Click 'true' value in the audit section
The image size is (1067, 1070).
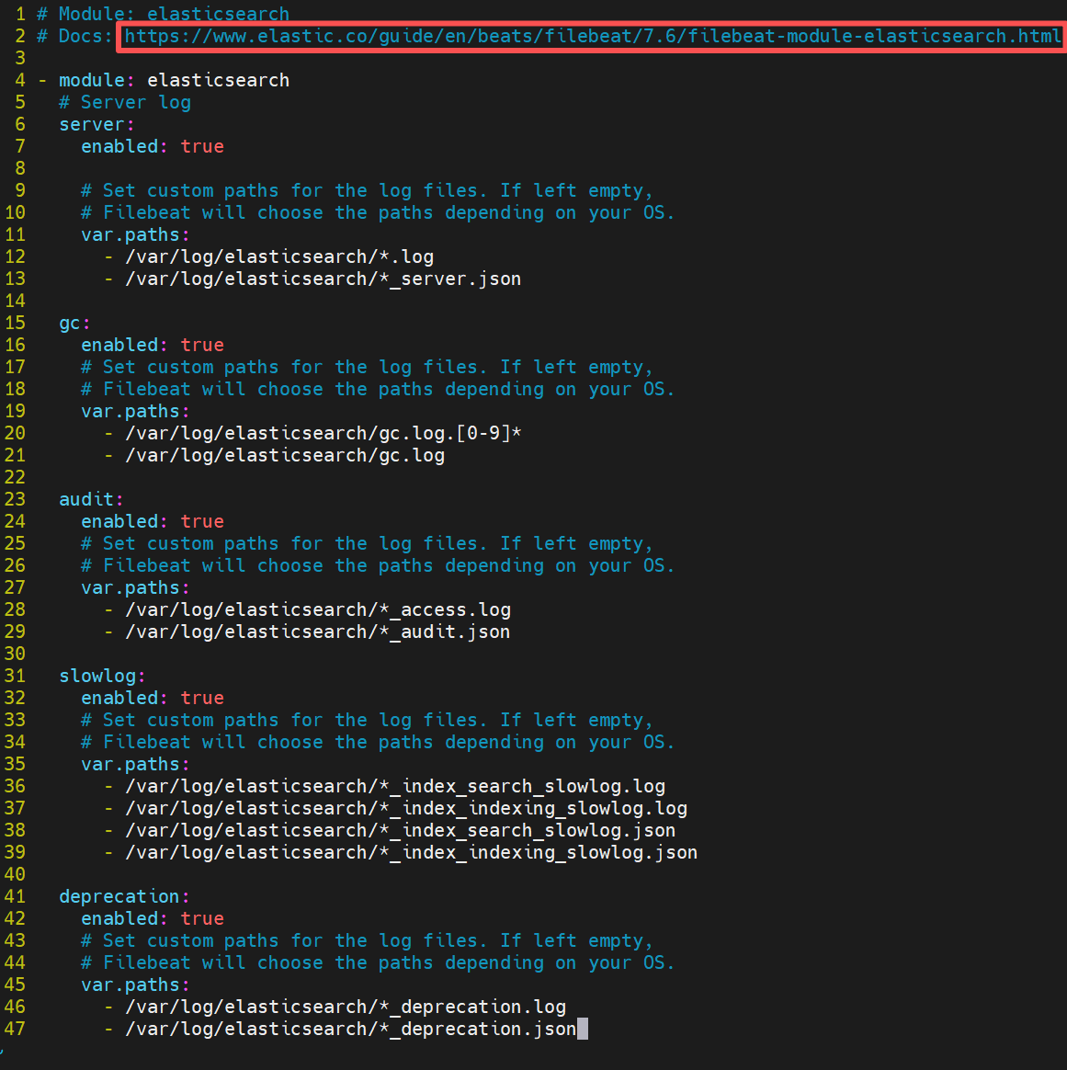[202, 521]
